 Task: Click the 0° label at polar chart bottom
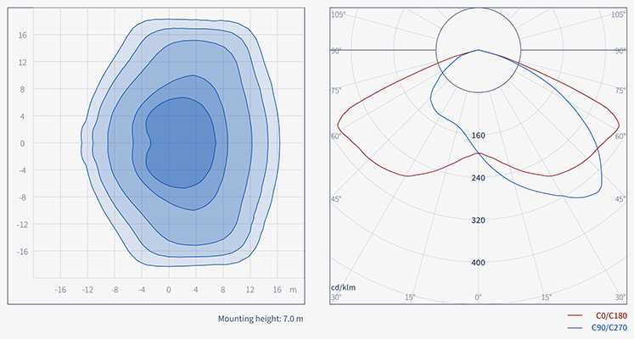(478, 297)
